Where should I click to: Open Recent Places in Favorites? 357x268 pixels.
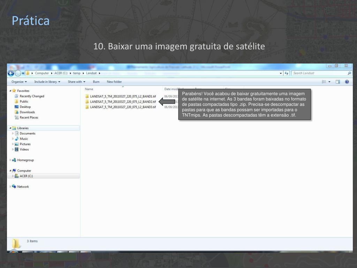(29, 117)
